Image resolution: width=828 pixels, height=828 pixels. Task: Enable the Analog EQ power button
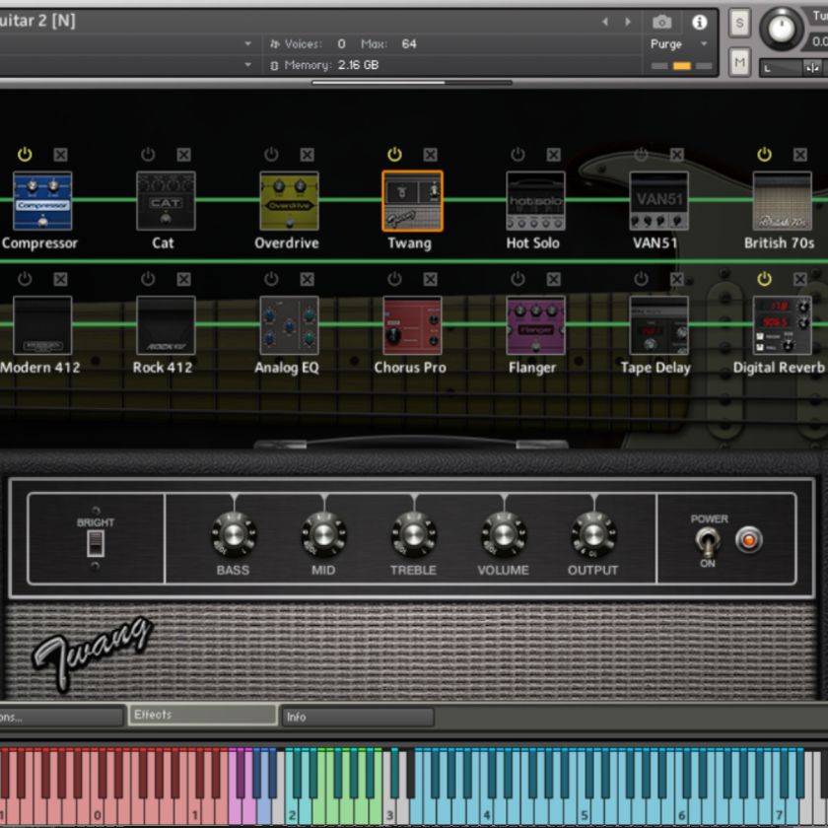point(271,279)
